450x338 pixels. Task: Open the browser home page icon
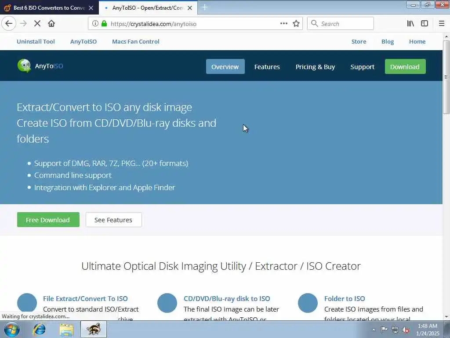(51, 24)
